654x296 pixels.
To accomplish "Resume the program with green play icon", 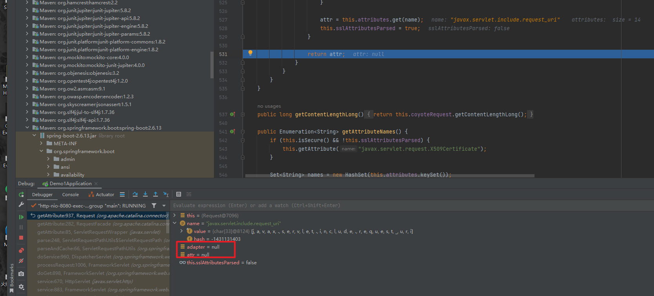I will pyautogui.click(x=21, y=217).
